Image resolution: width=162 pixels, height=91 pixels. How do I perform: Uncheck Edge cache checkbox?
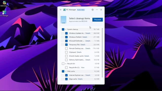(66, 79)
